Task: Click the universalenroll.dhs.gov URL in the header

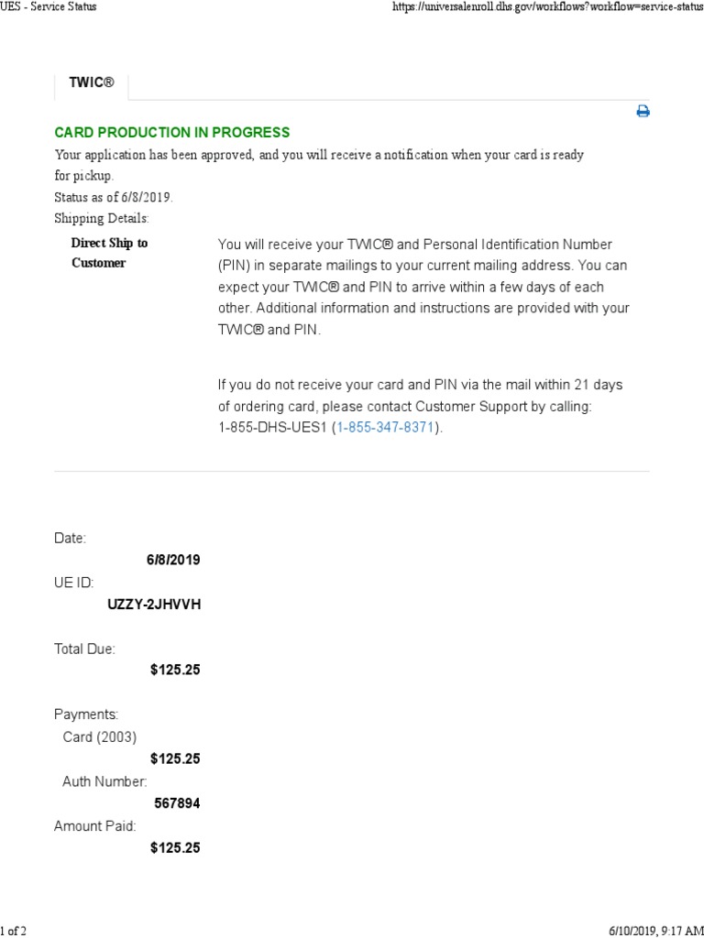Action: point(547,6)
